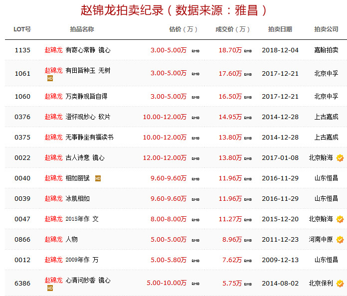Click the HD badge beside 相如丽赋
This screenshot has width=347, height=296.
coord(98,178)
